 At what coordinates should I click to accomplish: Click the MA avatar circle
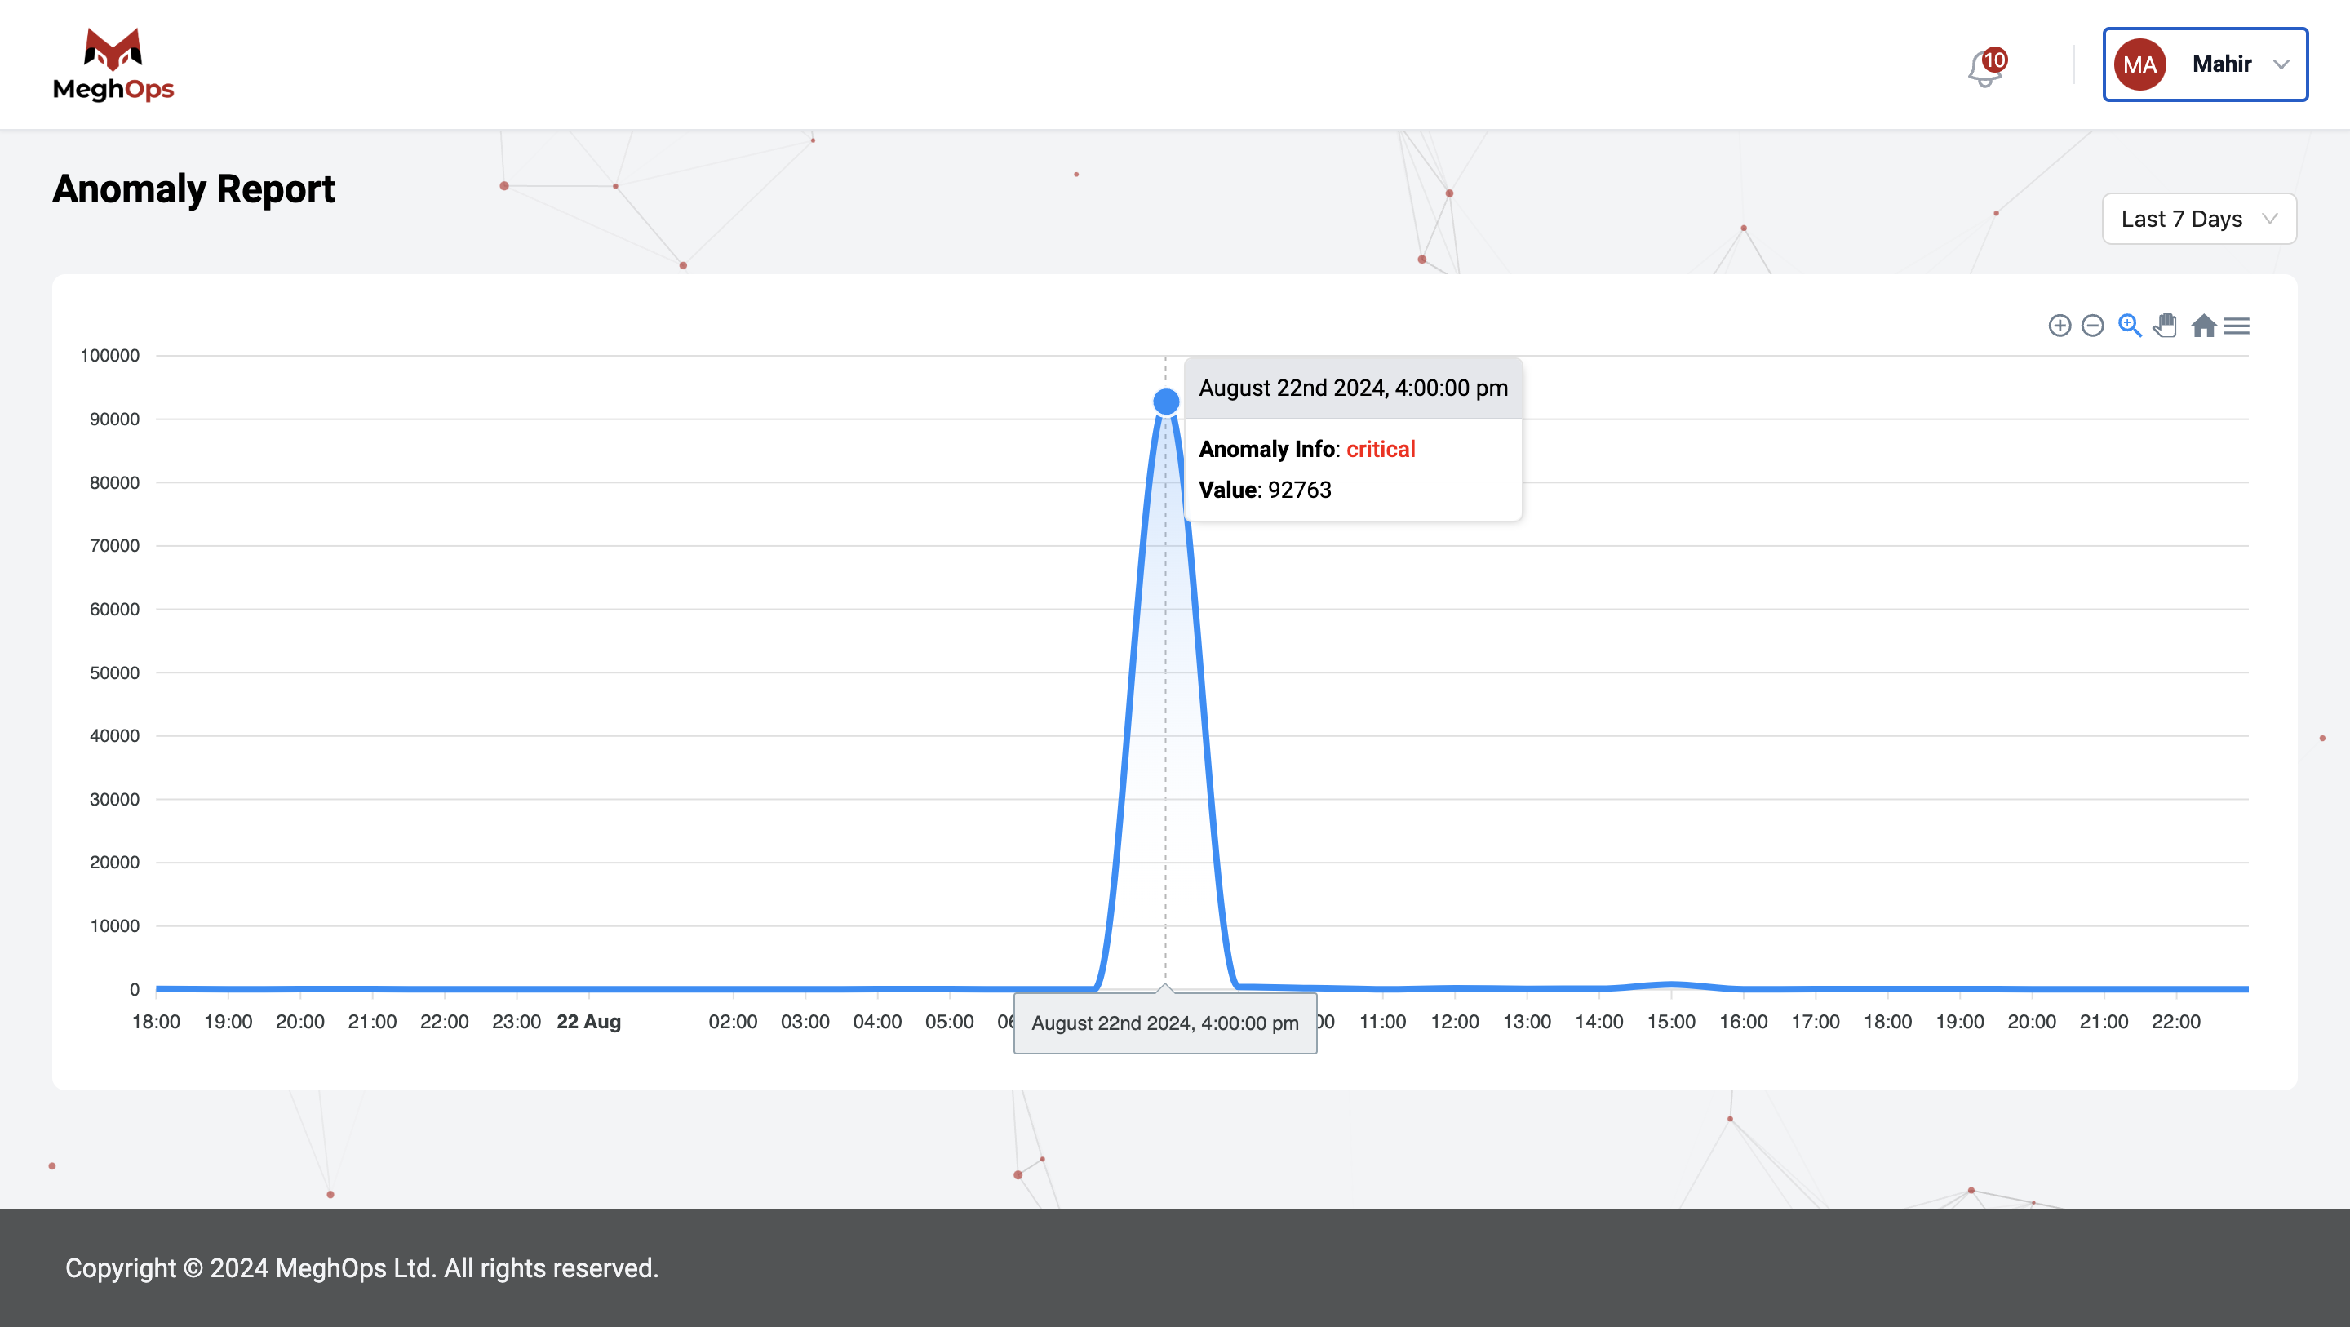pos(2139,64)
